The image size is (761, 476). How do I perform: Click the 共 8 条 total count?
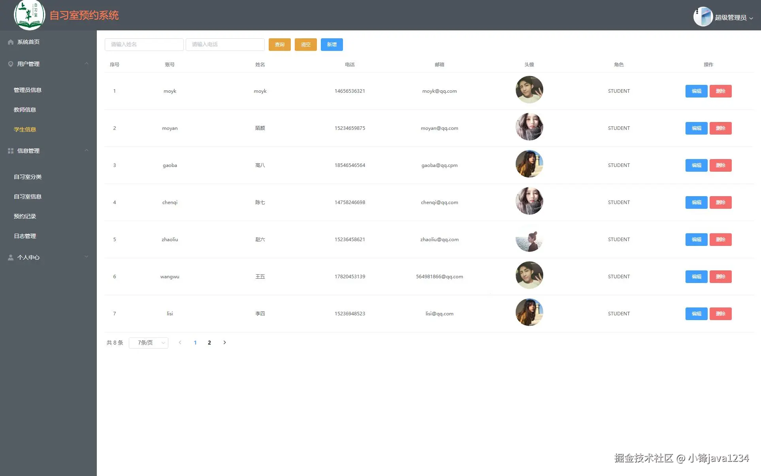point(115,343)
